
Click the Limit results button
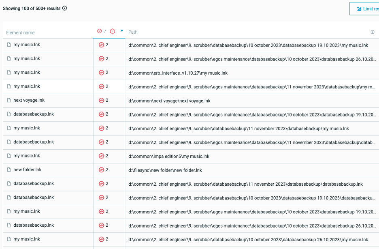364,9
